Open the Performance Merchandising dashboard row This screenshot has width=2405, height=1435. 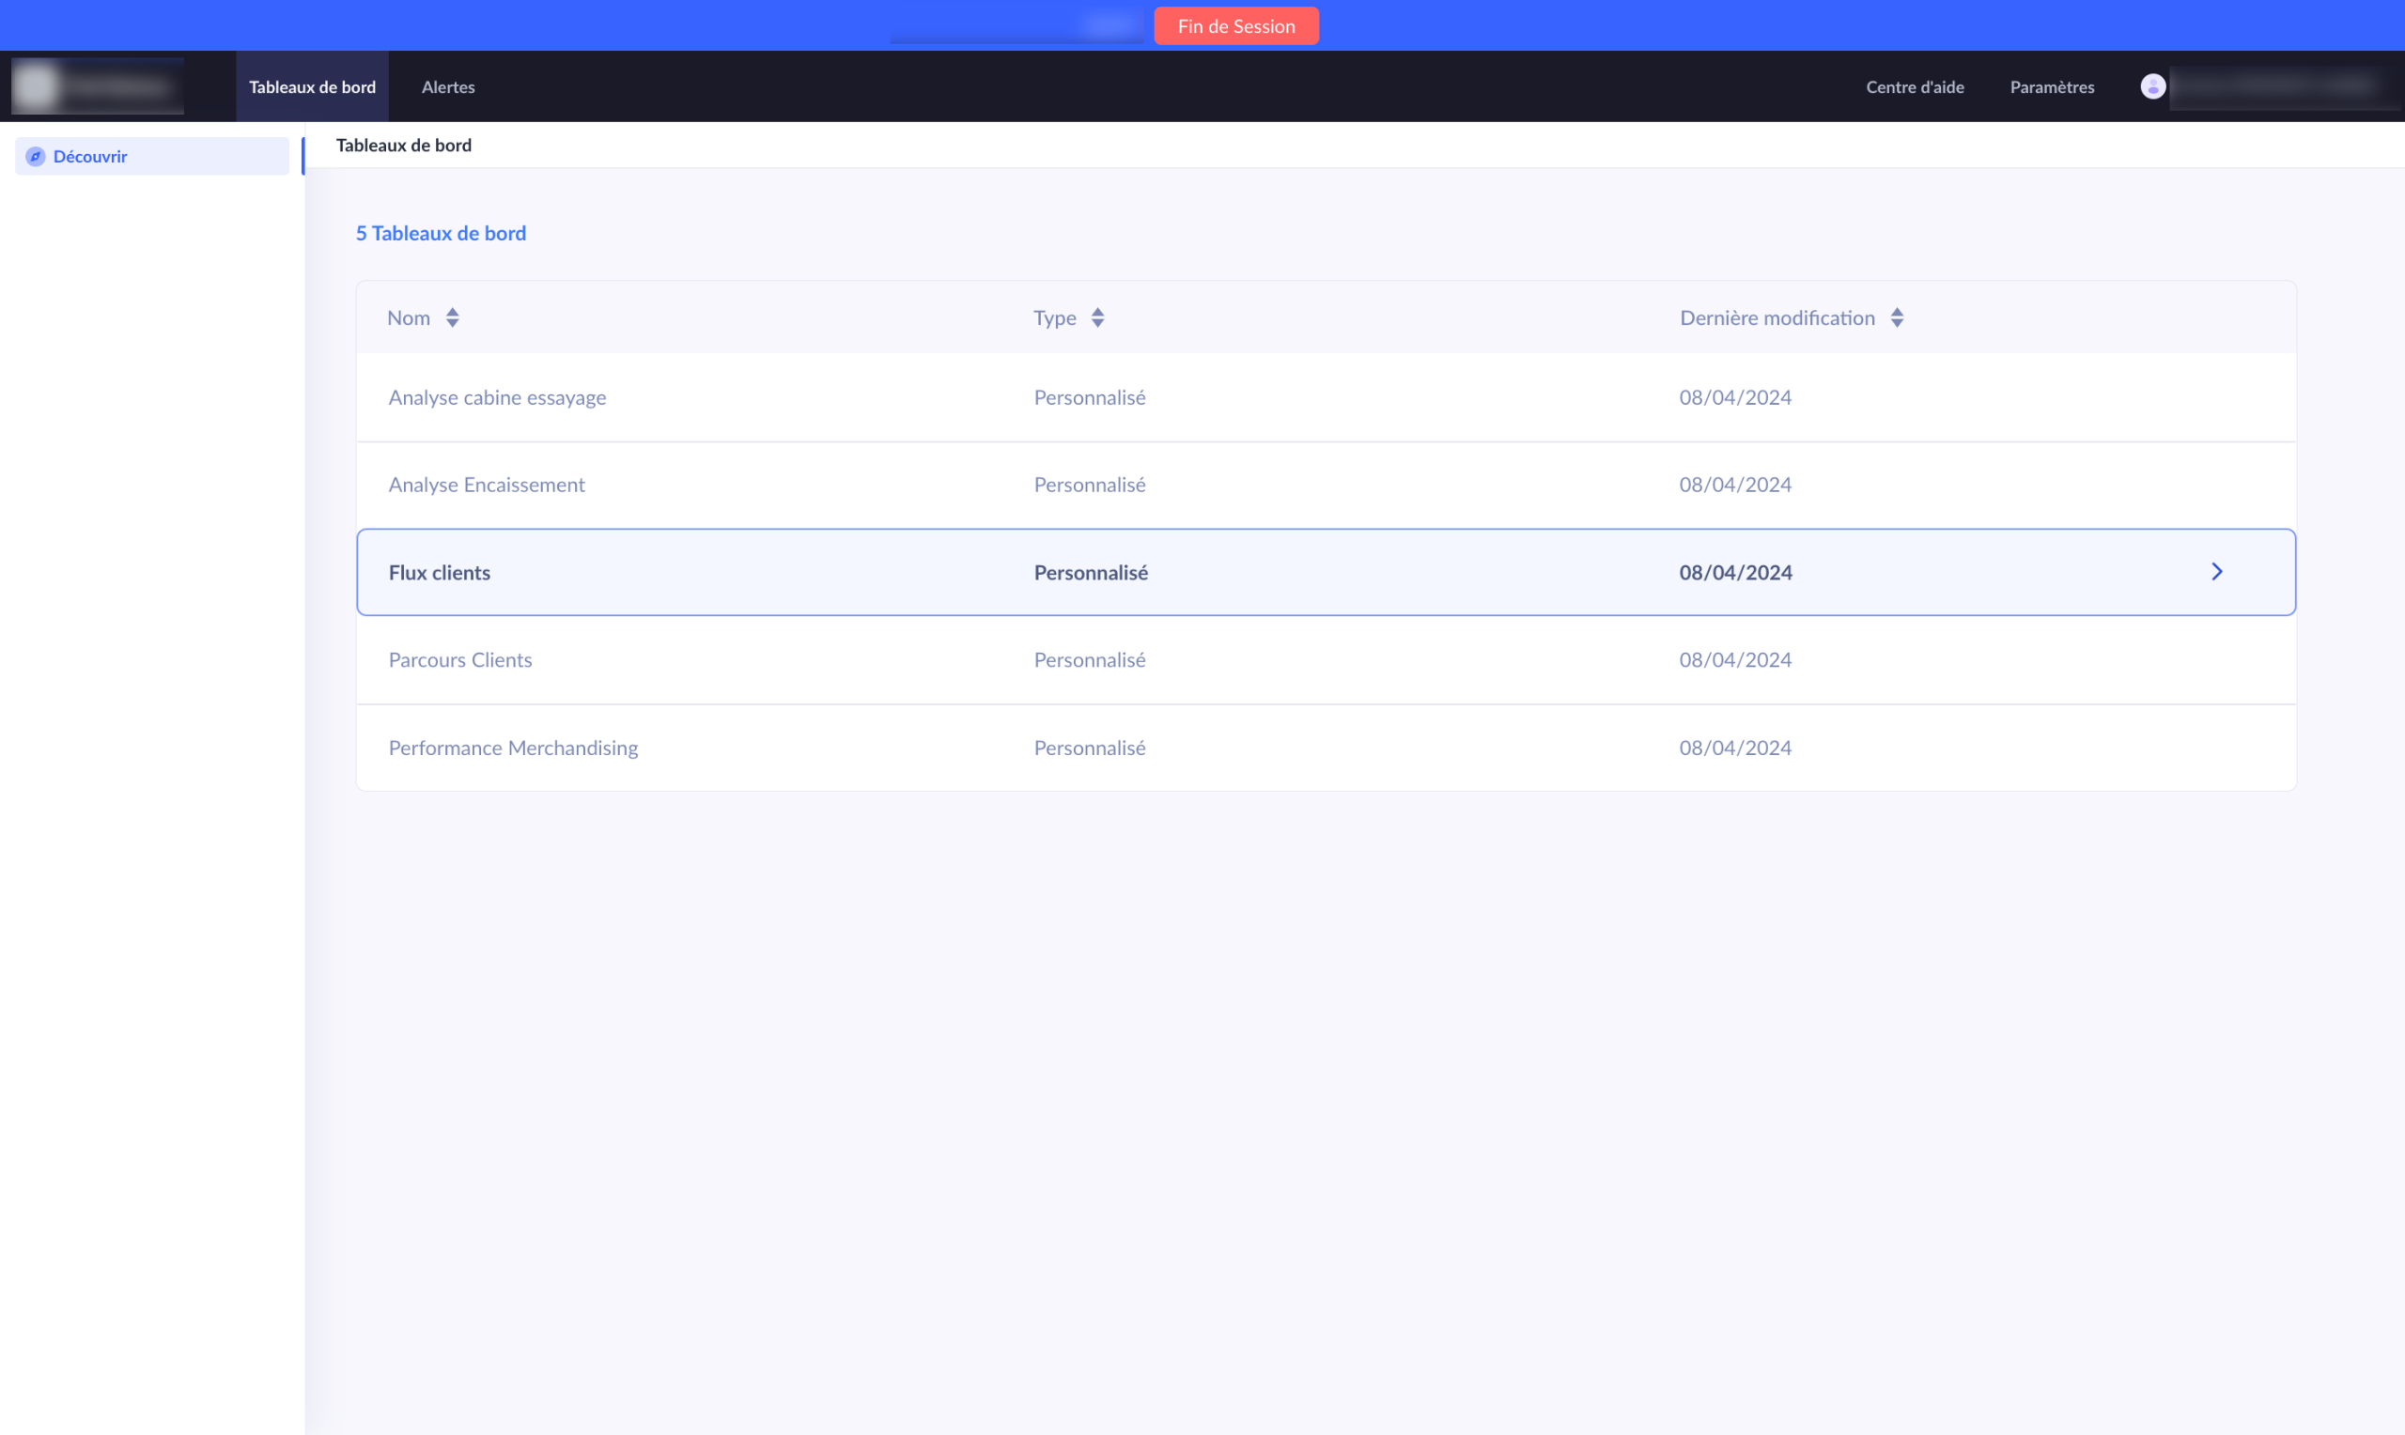[514, 748]
